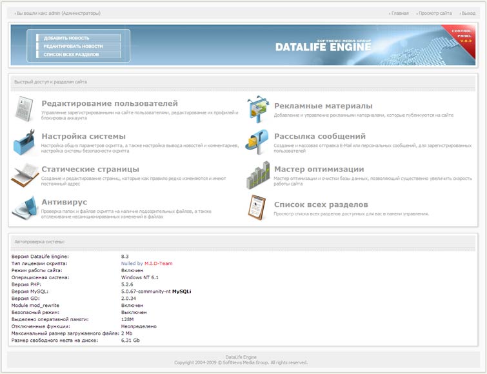Image resolution: width=487 pixels, height=374 pixels.
Task: Click 'Module mod_rewrite' label
Action: click(x=35, y=306)
